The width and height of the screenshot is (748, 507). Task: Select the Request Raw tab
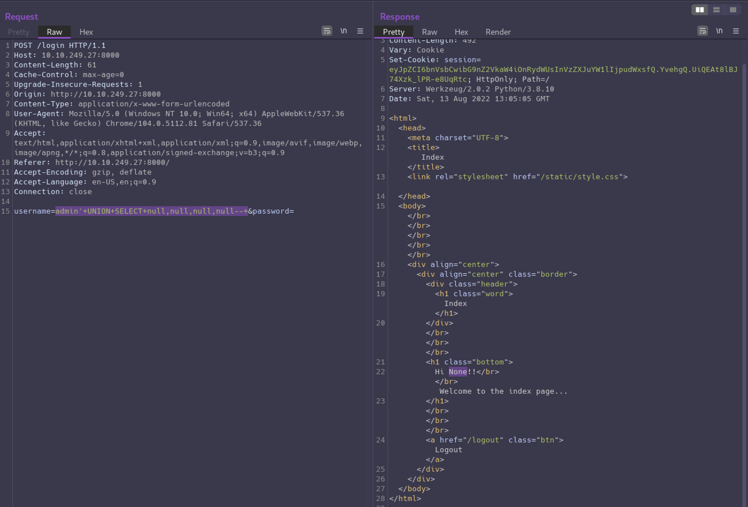(54, 32)
